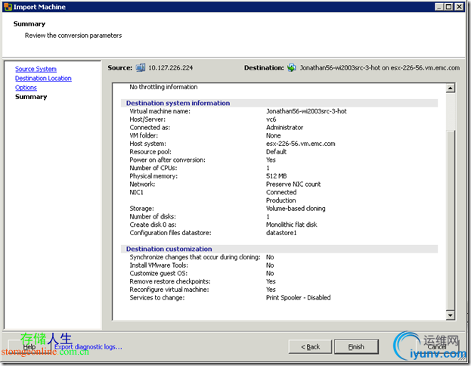This screenshot has height=366, width=471.
Task: Select the Summary step in sidebar
Action: (x=31, y=97)
